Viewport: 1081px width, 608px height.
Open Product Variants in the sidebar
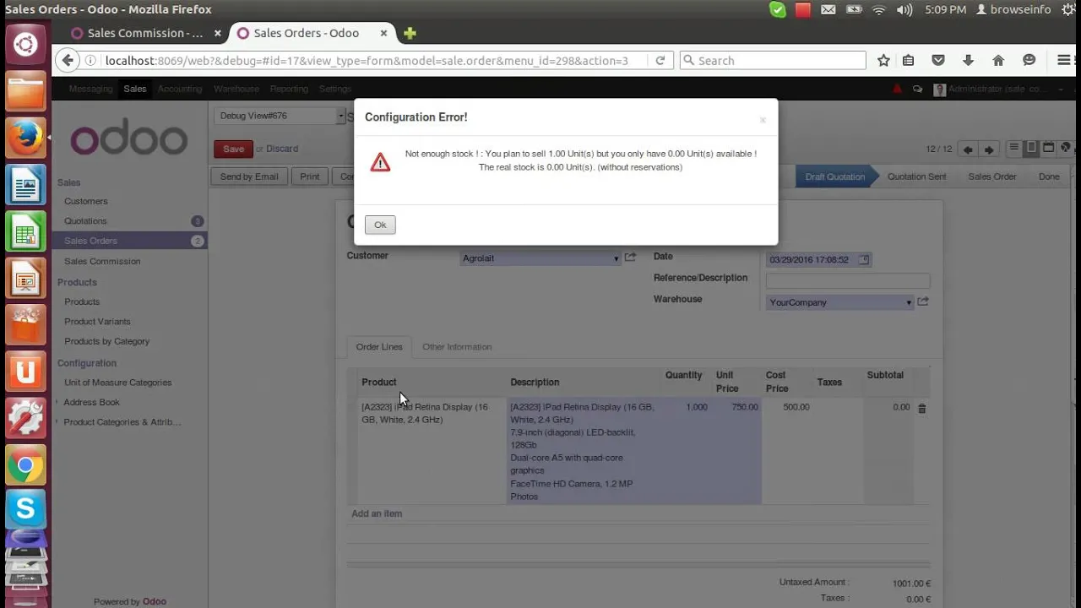(97, 322)
